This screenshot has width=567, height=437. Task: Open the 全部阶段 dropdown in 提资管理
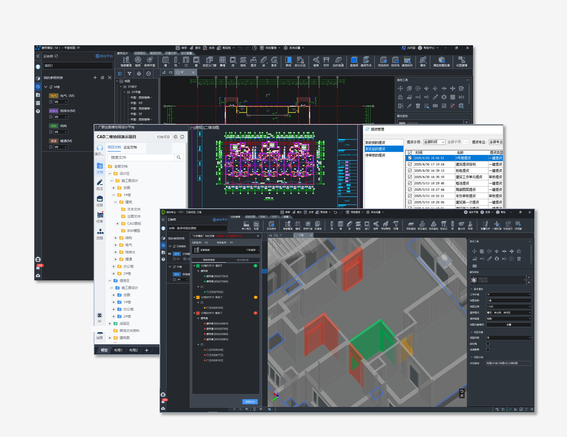(434, 142)
